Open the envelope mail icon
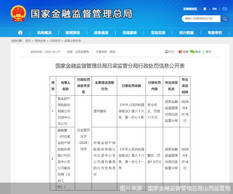Viewport: 233px width, 194px height. pyautogui.click(x=225, y=9)
